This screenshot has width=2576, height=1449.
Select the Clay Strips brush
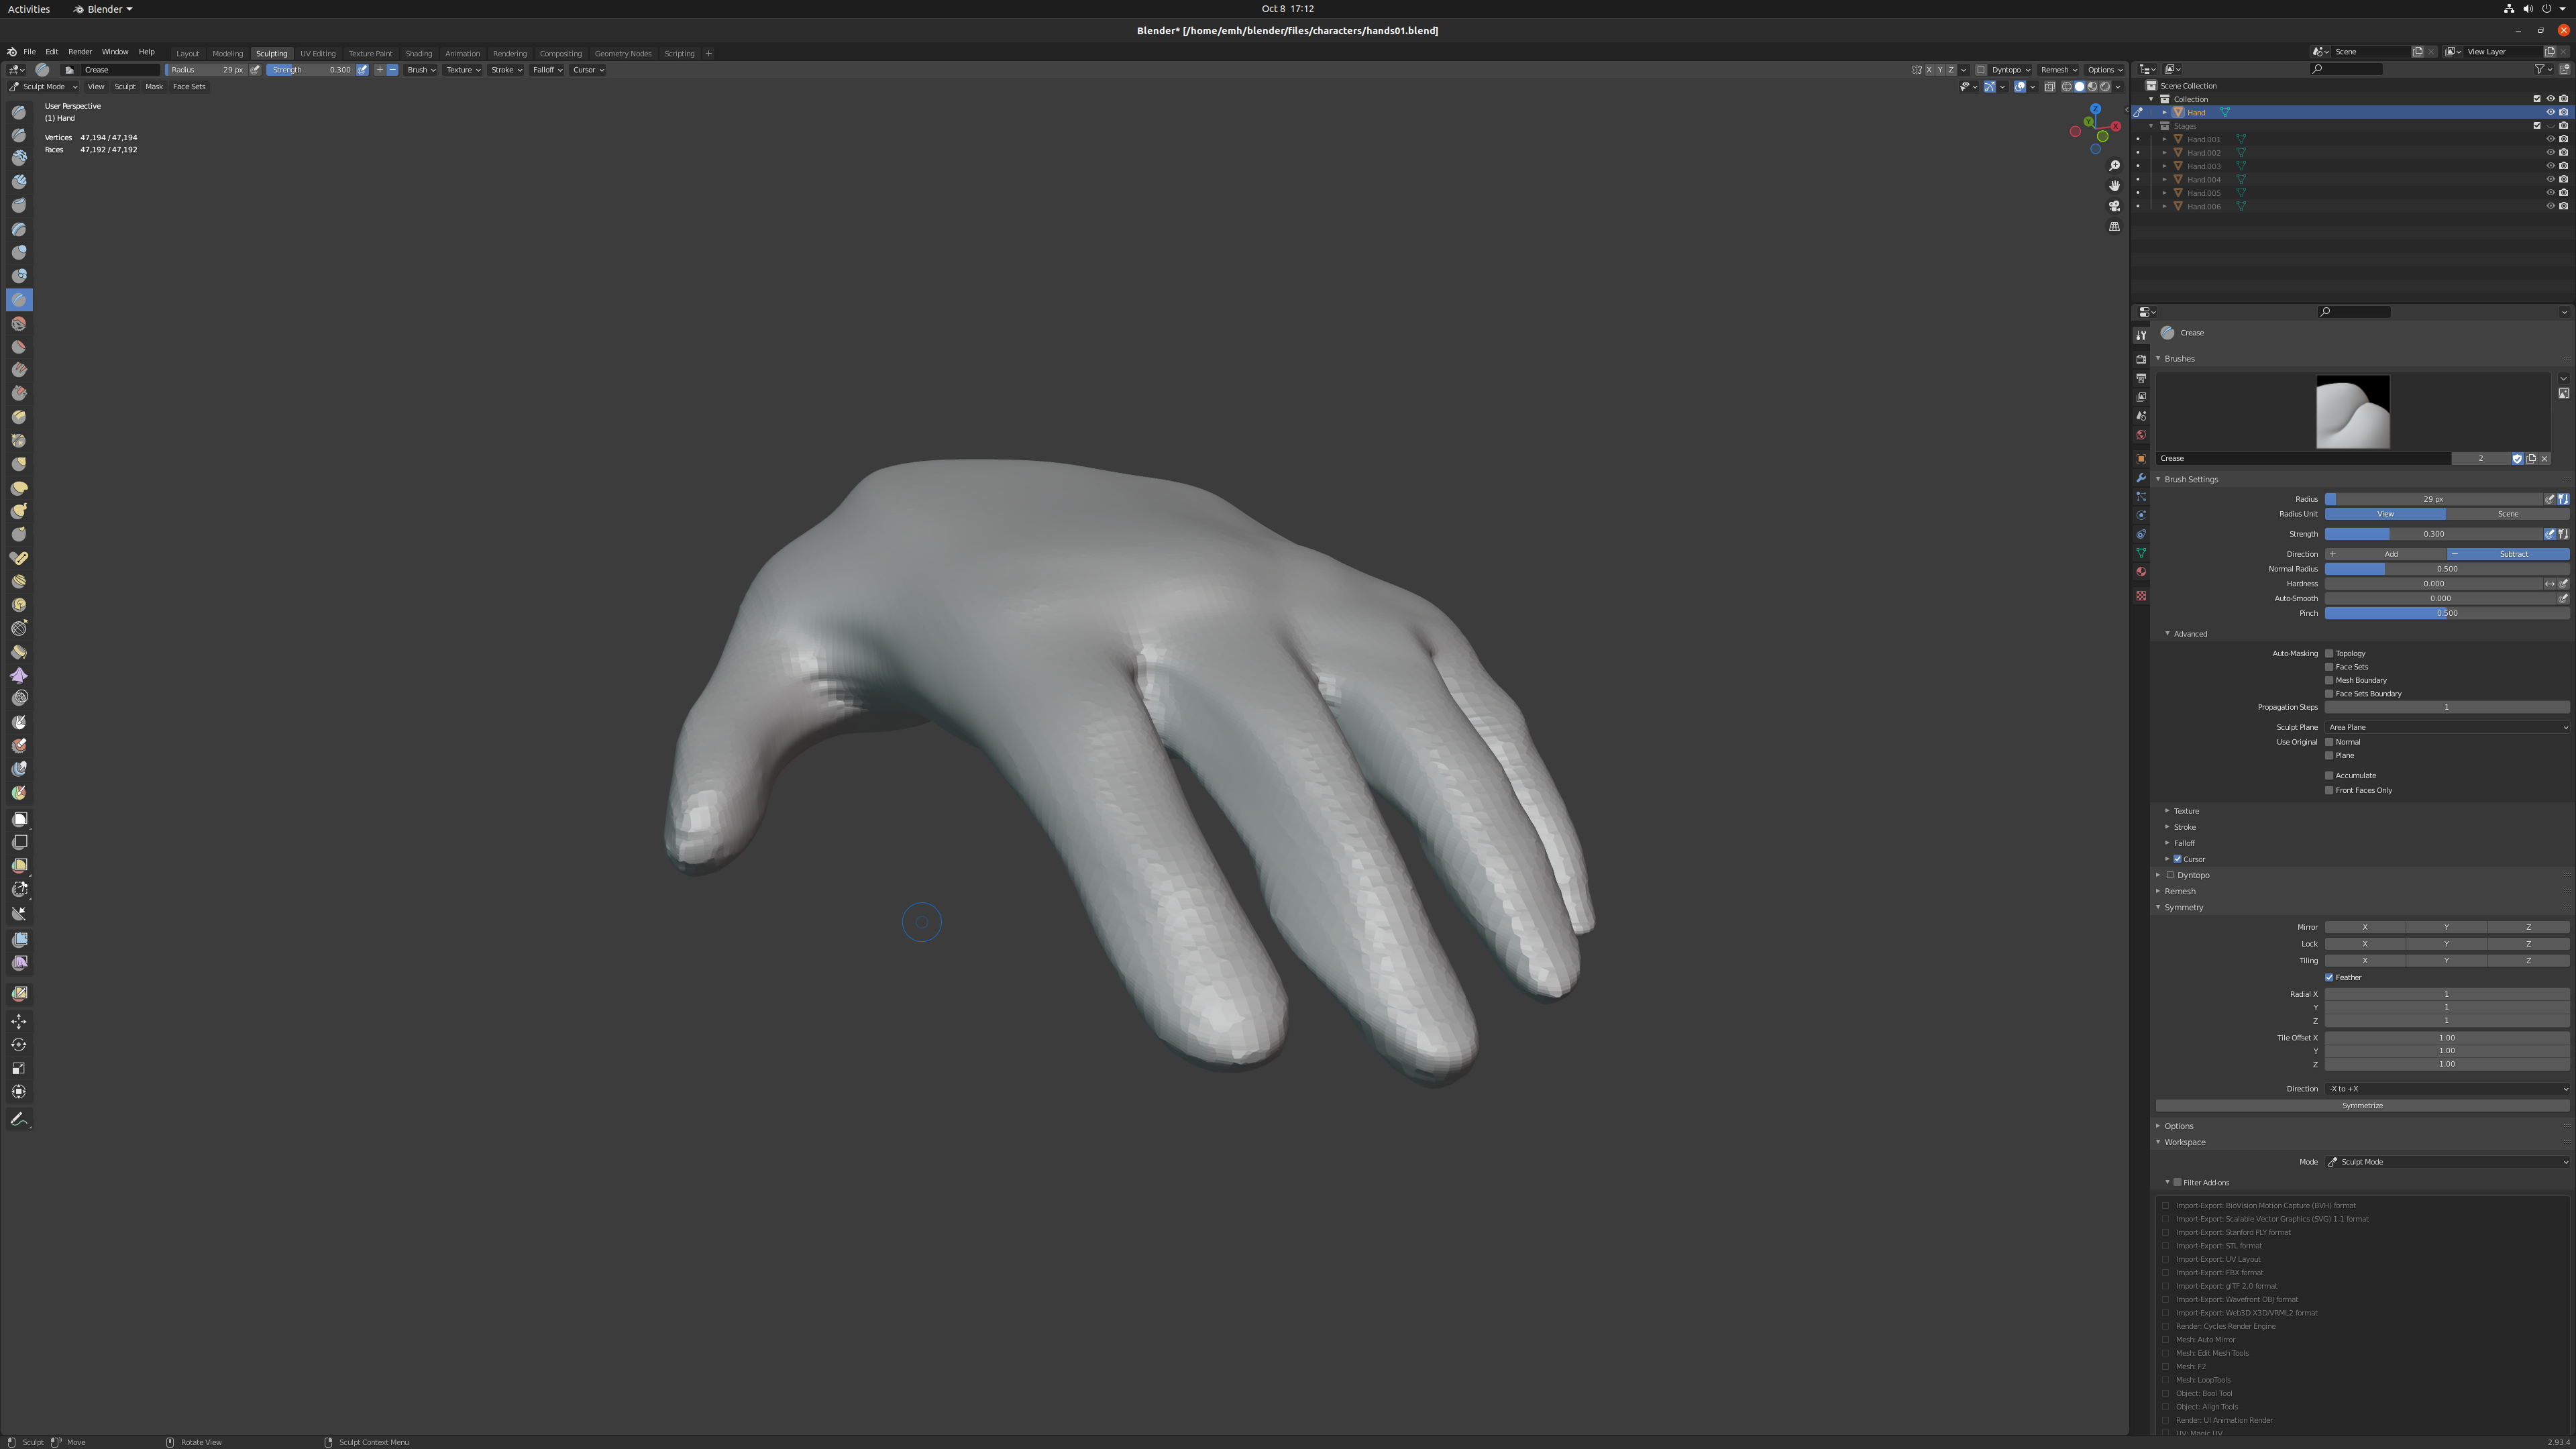[x=19, y=182]
